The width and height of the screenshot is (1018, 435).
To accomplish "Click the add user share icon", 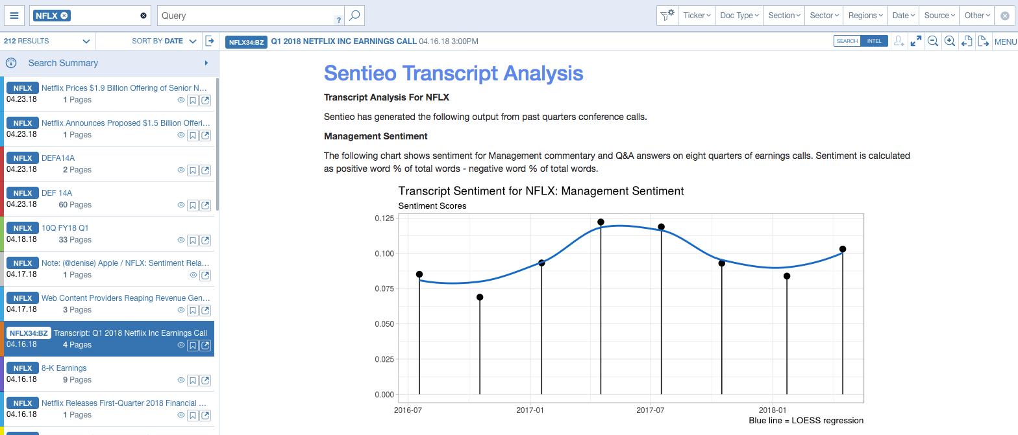I will pyautogui.click(x=899, y=41).
